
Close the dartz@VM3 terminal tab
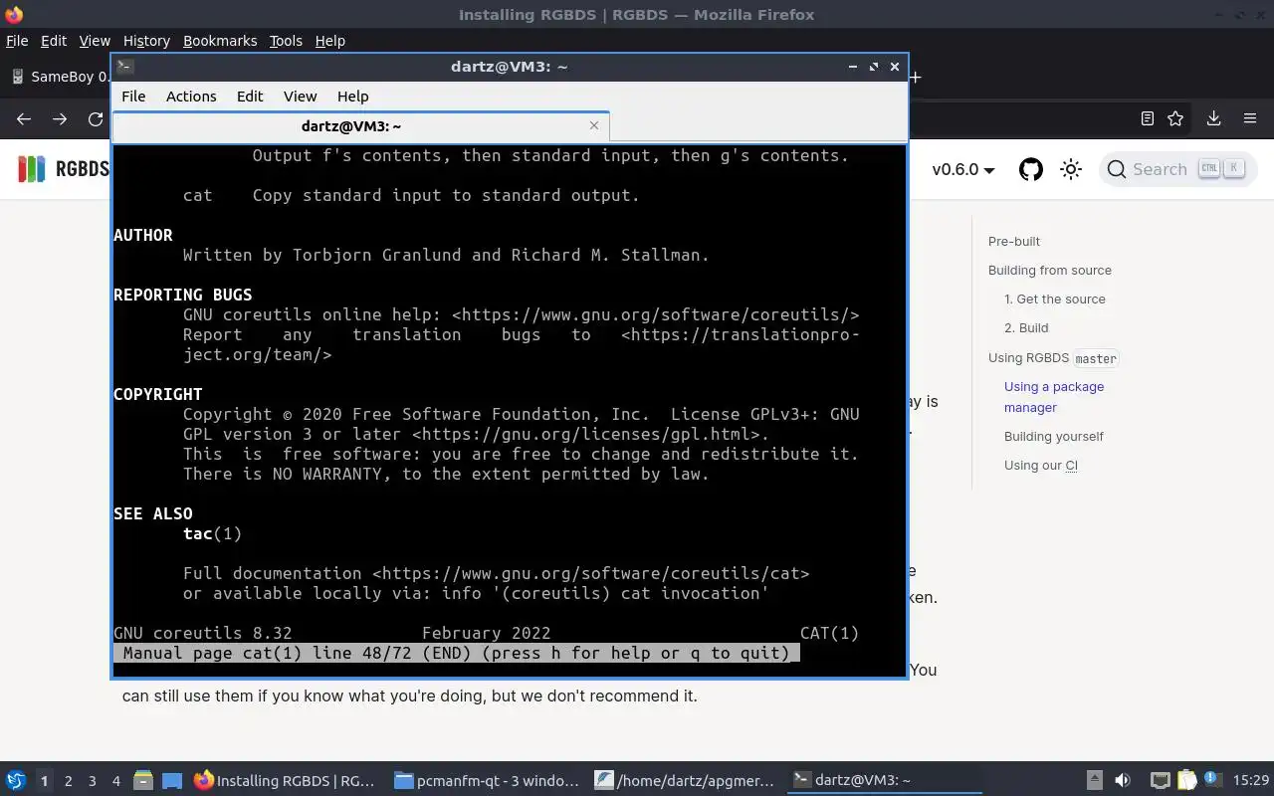coord(594,125)
